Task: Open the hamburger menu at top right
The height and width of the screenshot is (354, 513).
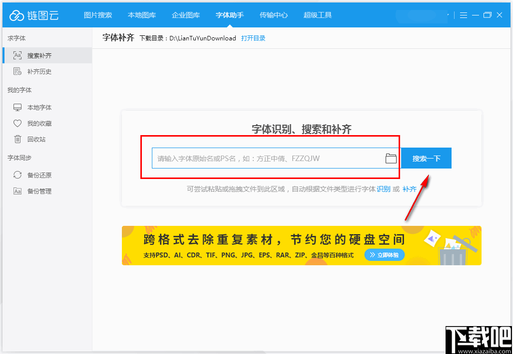Action: (464, 14)
